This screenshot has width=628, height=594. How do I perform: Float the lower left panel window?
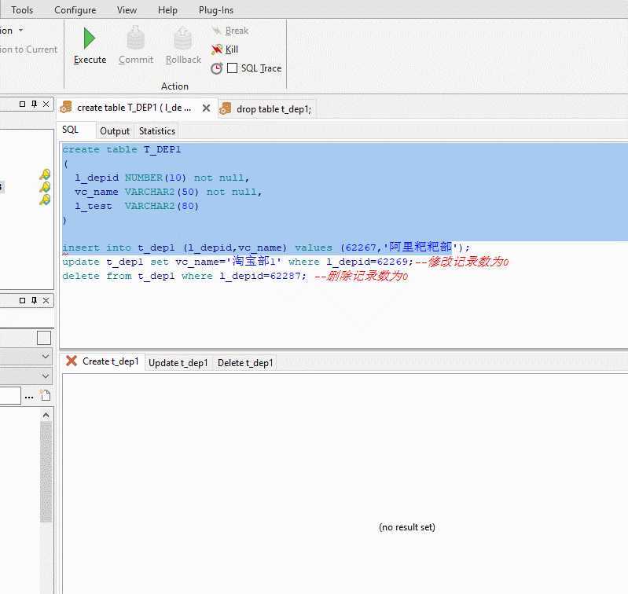point(23,300)
